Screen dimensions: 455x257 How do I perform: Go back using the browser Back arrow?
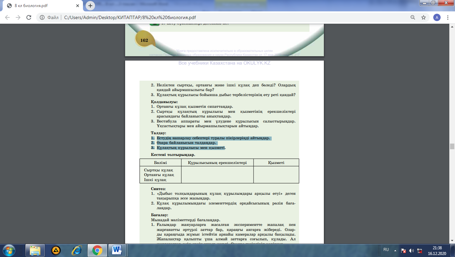(x=8, y=17)
